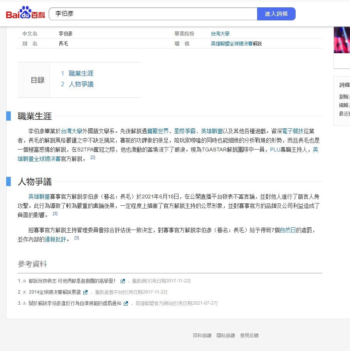Open 台灣大學 link in career paragraph
This screenshot has height=351, width=350.
coord(72,131)
